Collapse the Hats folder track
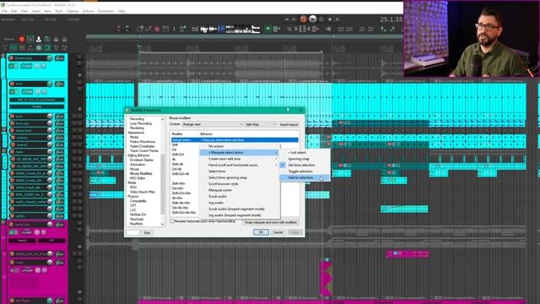Screen dimensions: 540x304 pos(3,151)
